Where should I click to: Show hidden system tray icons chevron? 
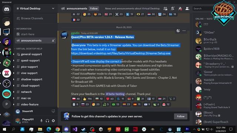[194, 129]
